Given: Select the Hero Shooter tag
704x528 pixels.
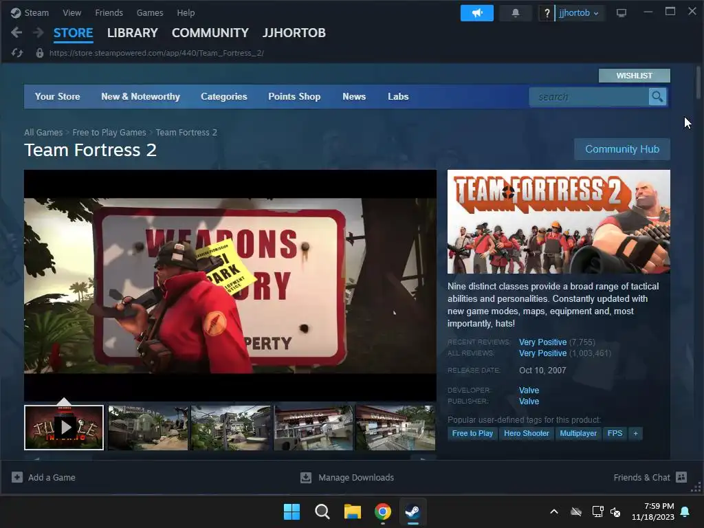Looking at the screenshot, I should click(x=526, y=433).
